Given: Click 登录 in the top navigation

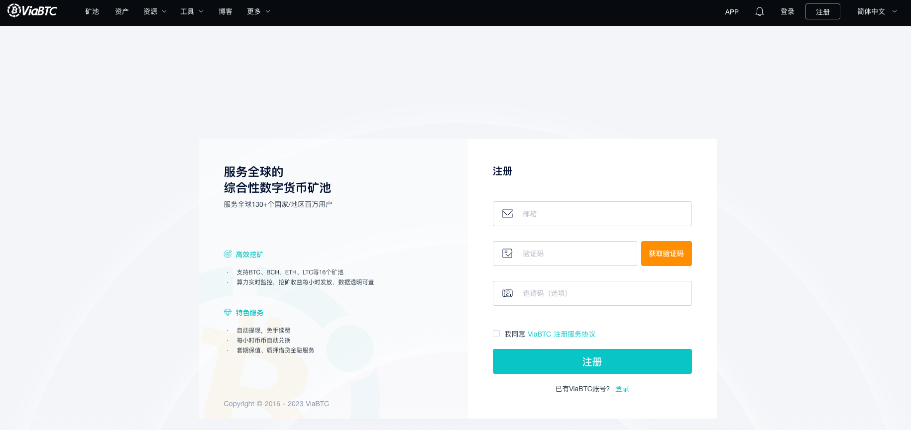Looking at the screenshot, I should (x=788, y=11).
